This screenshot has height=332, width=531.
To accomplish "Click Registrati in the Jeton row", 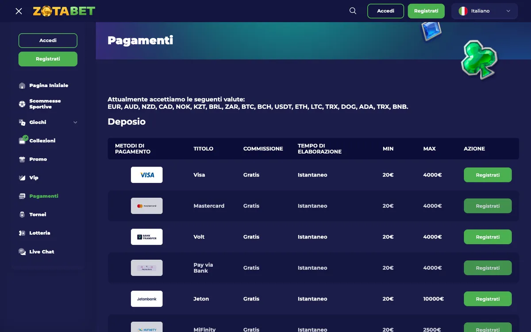I will (488, 299).
